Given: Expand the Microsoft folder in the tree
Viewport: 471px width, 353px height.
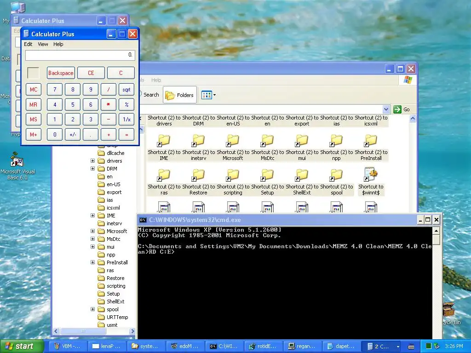Looking at the screenshot, I should (x=93, y=231).
